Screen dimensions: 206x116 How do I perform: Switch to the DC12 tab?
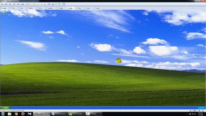tap(40, 8)
